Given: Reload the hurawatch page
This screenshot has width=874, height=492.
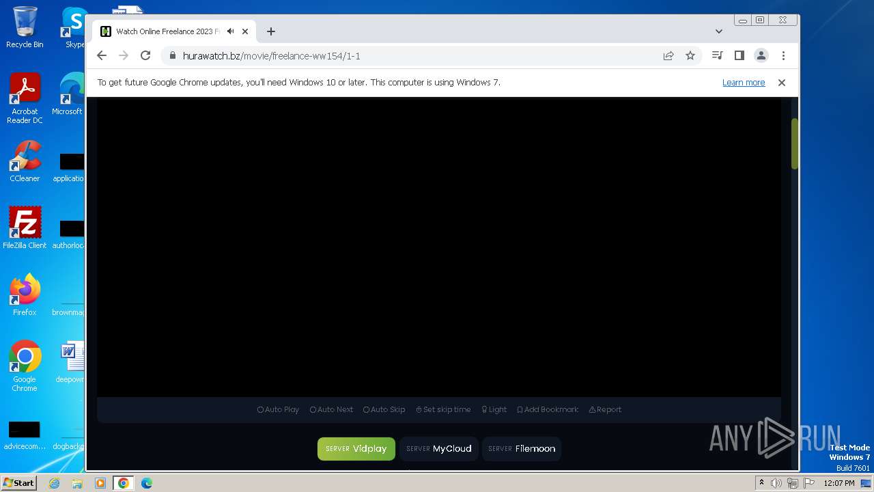Looking at the screenshot, I should [145, 56].
